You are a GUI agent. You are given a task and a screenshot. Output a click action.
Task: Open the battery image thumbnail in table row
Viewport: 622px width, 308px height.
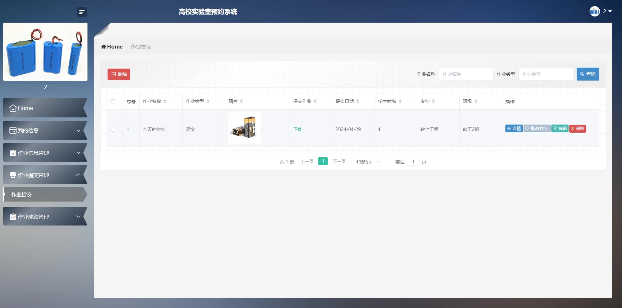point(245,128)
